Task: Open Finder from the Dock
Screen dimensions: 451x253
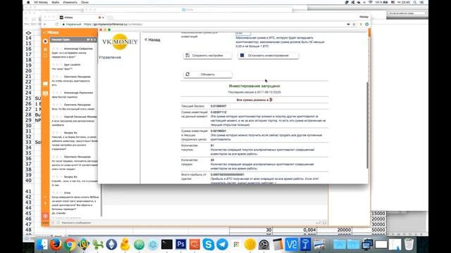Action: coord(42,245)
